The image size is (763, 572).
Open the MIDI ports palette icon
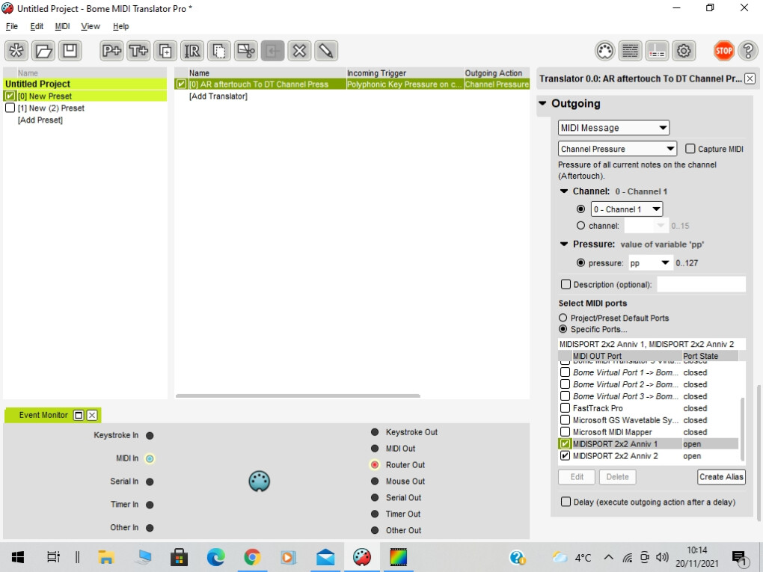[x=605, y=51]
